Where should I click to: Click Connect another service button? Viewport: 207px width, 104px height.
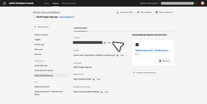click(145, 73)
